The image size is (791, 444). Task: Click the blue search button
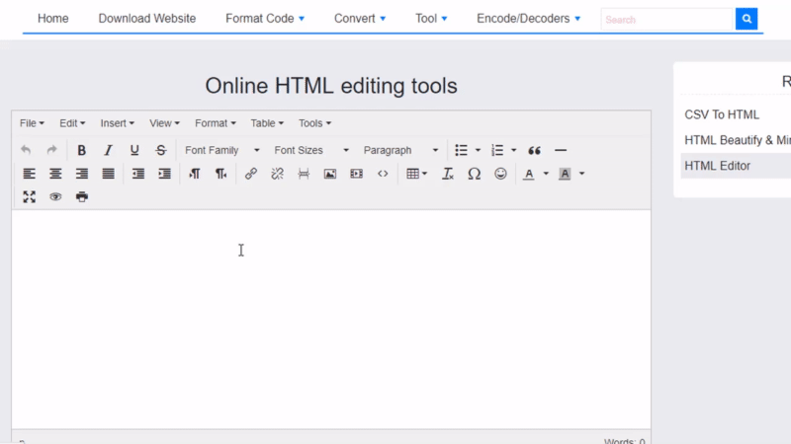coord(747,19)
